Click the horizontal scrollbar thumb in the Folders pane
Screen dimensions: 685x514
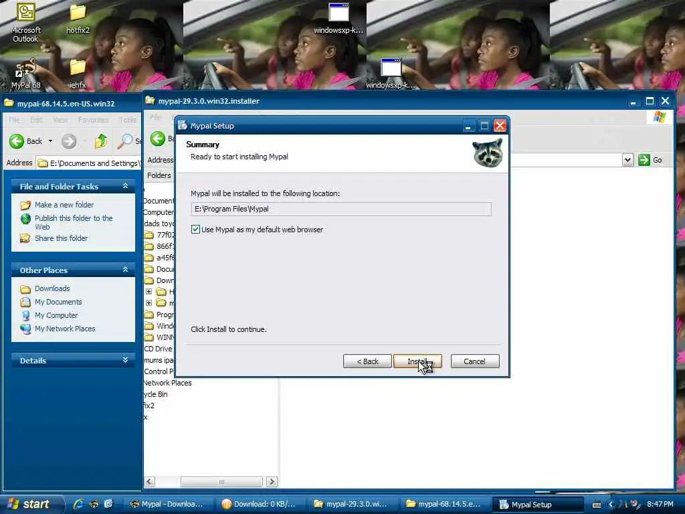[x=221, y=482]
